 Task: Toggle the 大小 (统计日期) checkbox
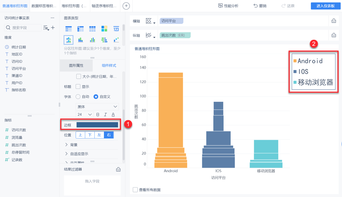tap(78, 76)
